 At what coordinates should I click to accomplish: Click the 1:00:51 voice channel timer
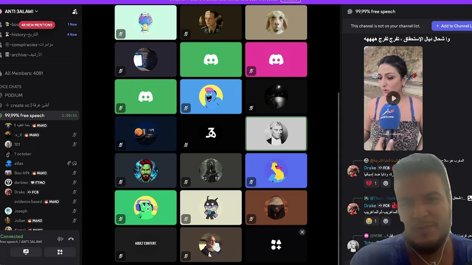coord(69,116)
